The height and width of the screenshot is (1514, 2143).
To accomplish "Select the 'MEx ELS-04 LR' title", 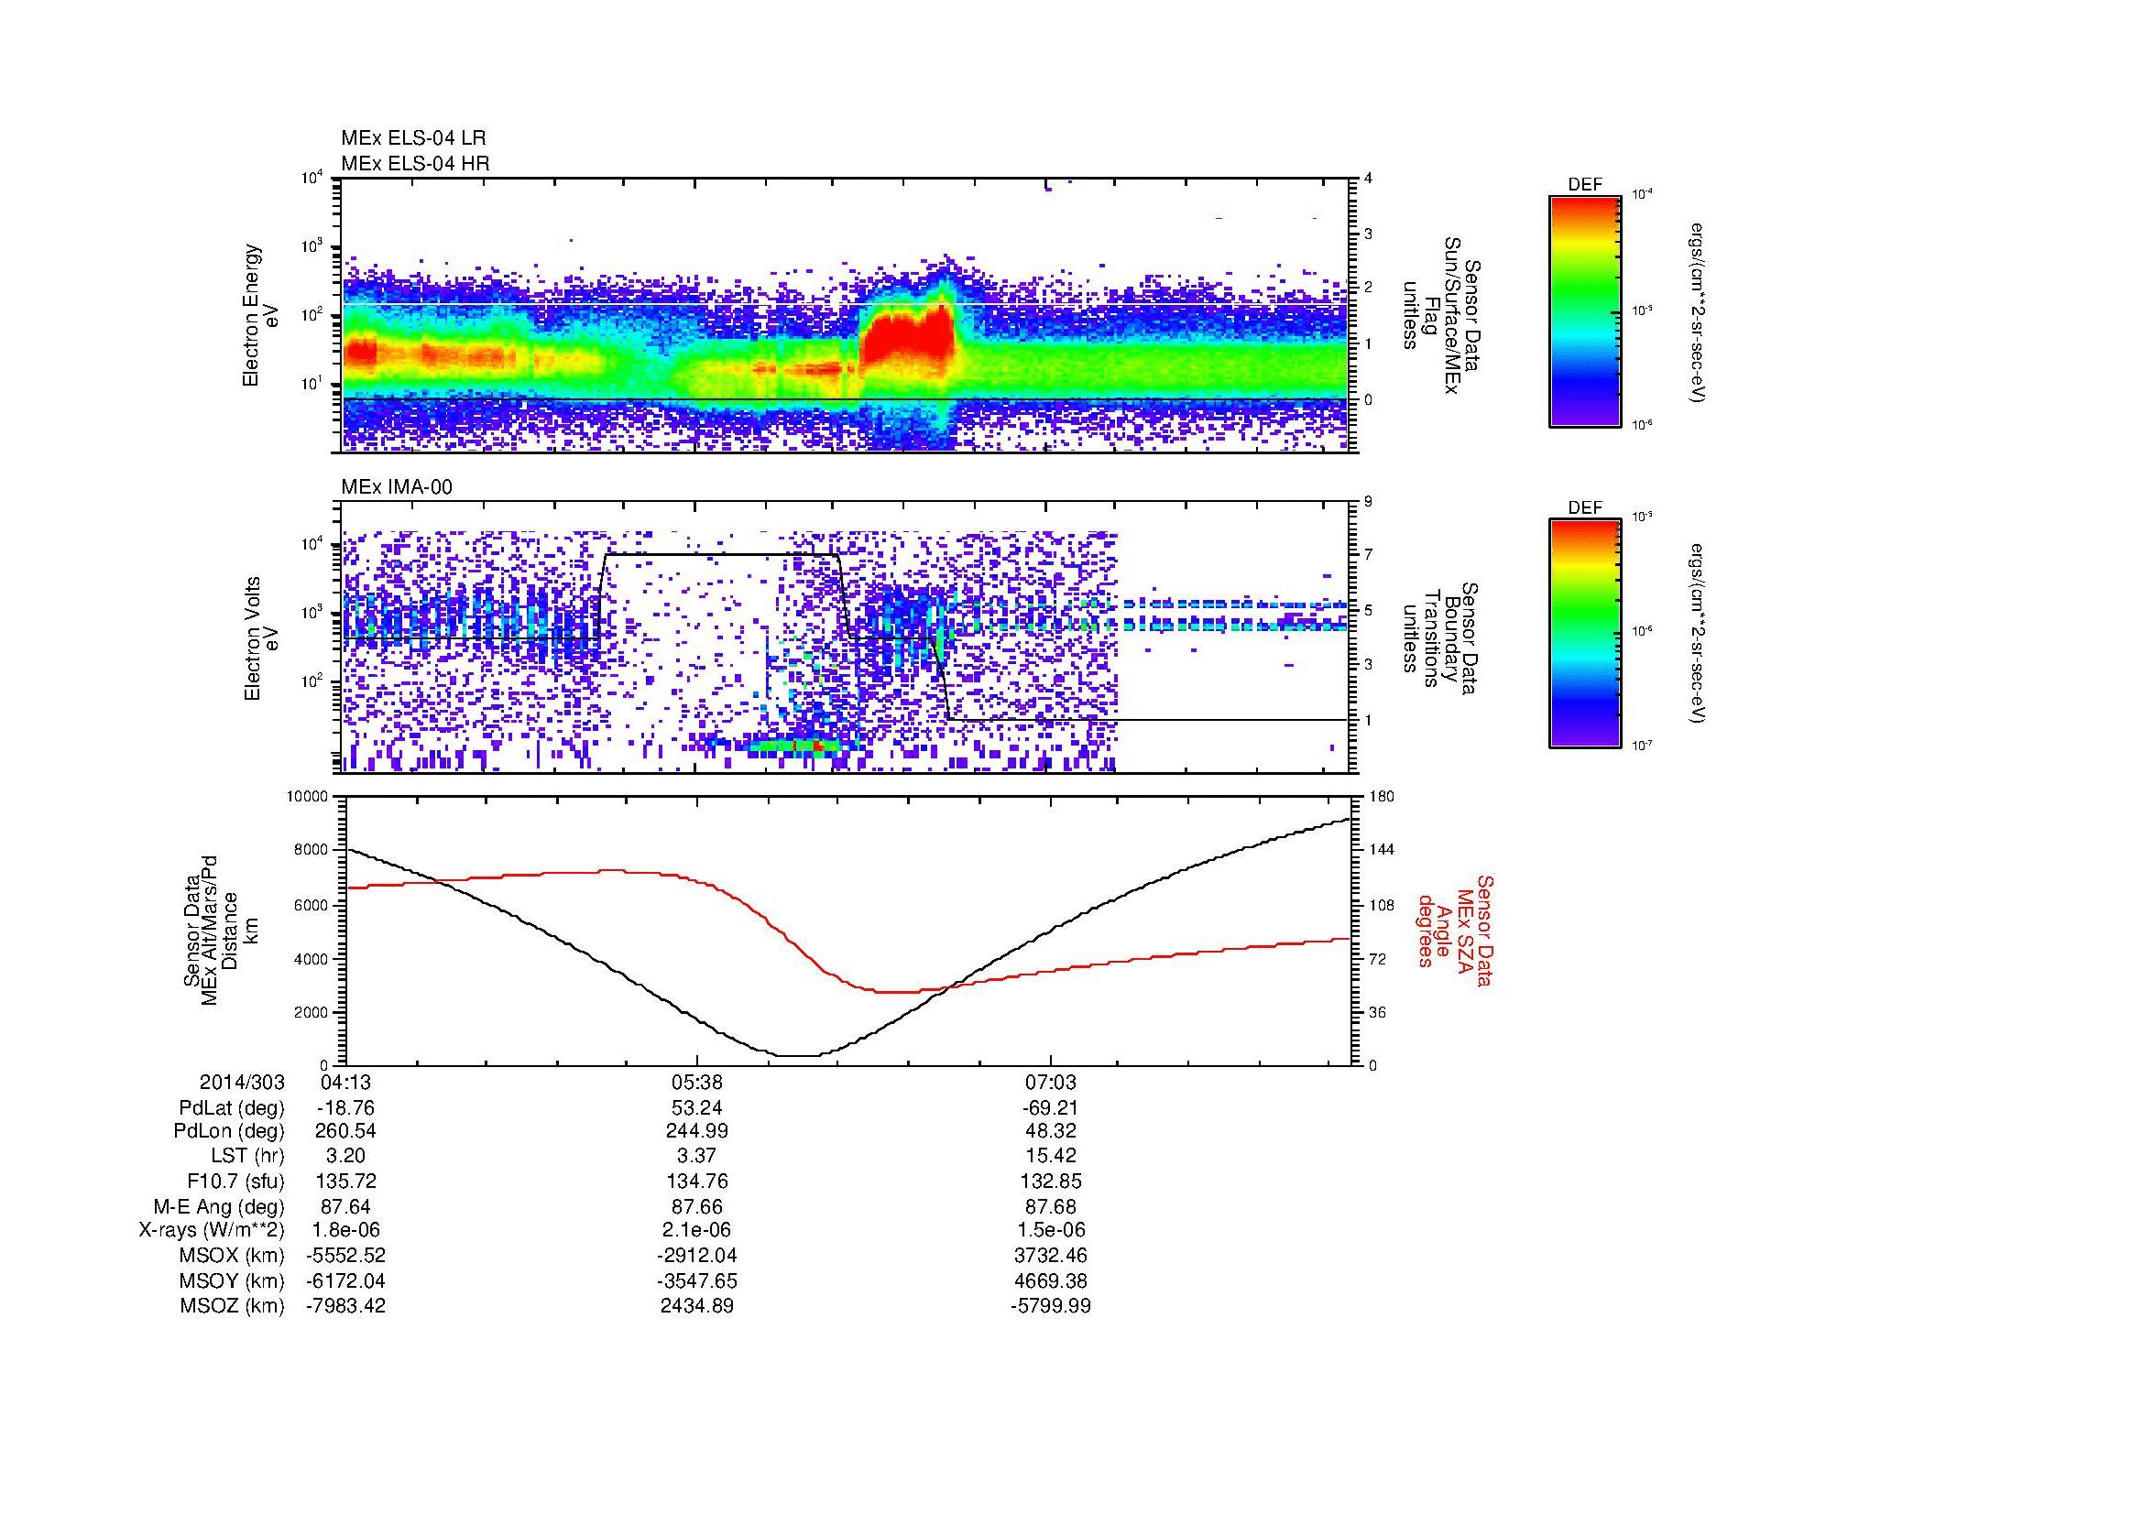I will coord(413,138).
